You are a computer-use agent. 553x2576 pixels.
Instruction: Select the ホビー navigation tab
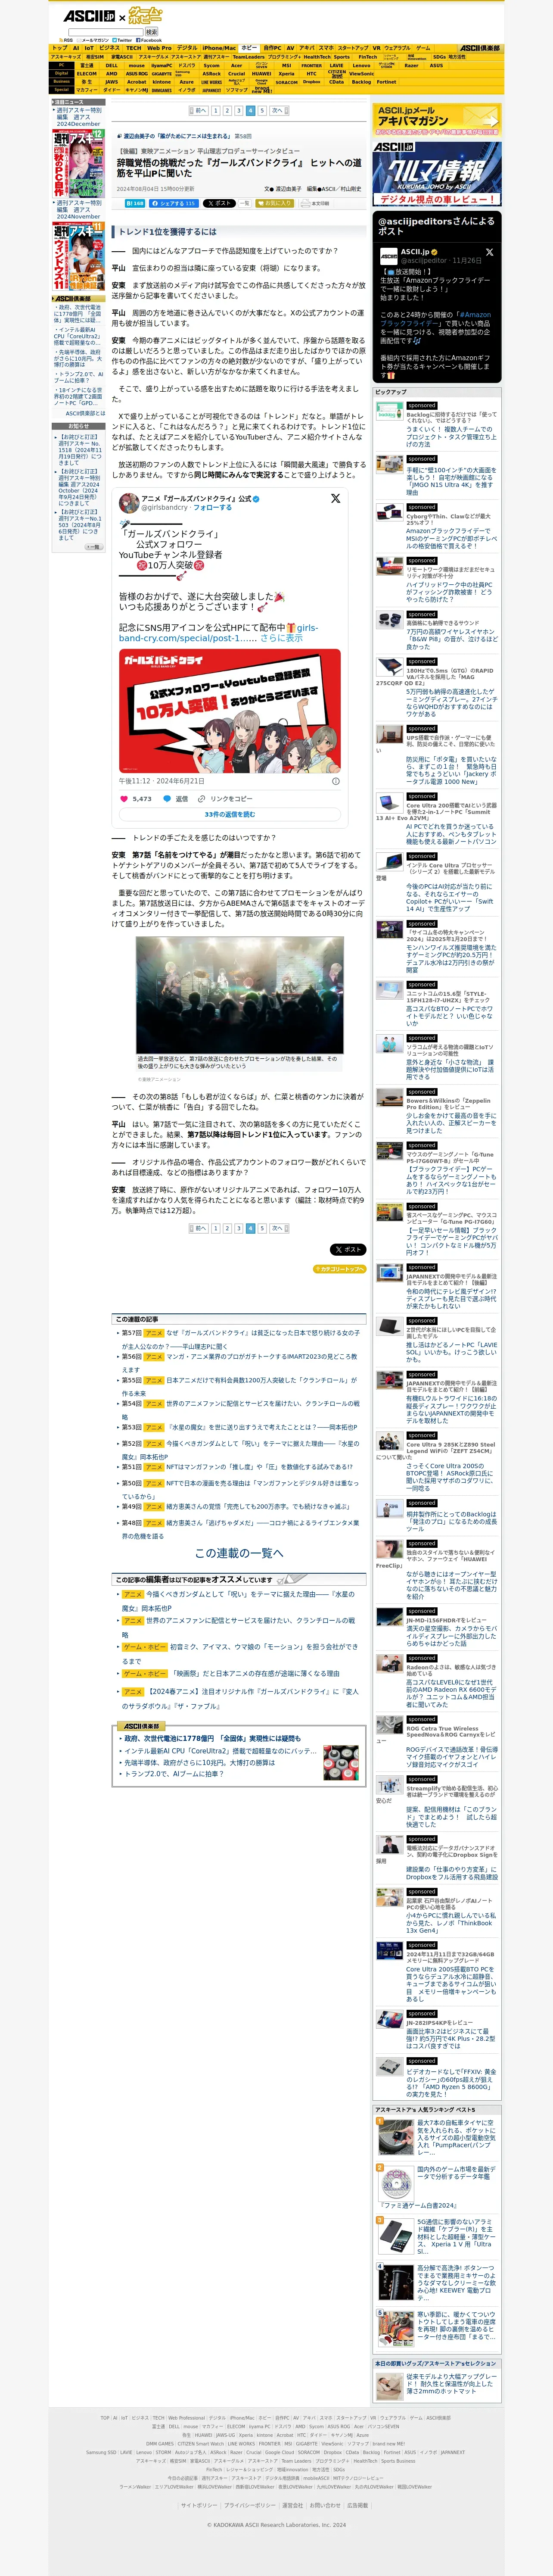(249, 48)
